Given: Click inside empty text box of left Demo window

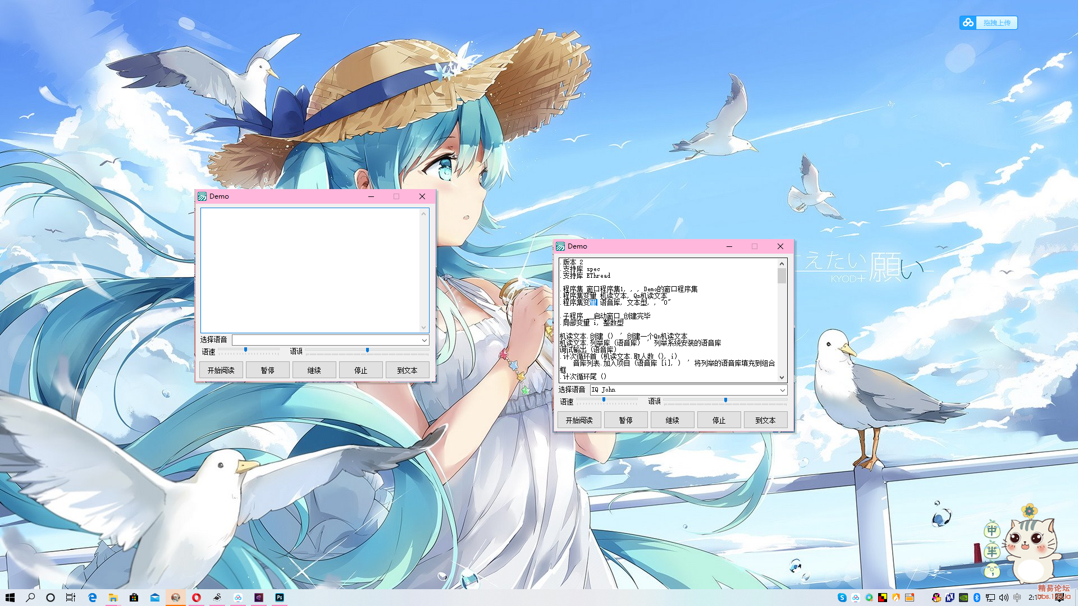Looking at the screenshot, I should point(310,270).
